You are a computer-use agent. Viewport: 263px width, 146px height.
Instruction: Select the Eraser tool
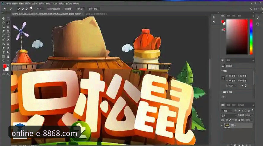pos(8,40)
